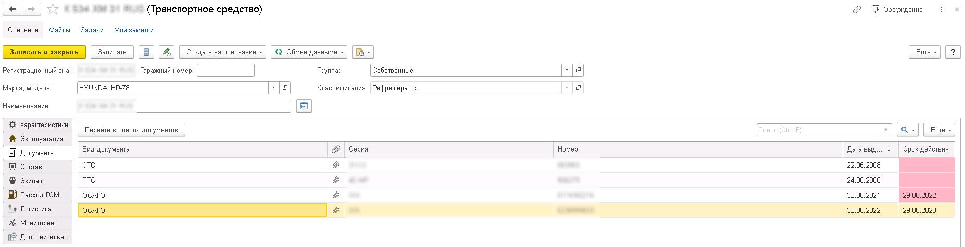The height and width of the screenshot is (247, 965).
Task: Clear the search field with X
Action: coord(886,130)
